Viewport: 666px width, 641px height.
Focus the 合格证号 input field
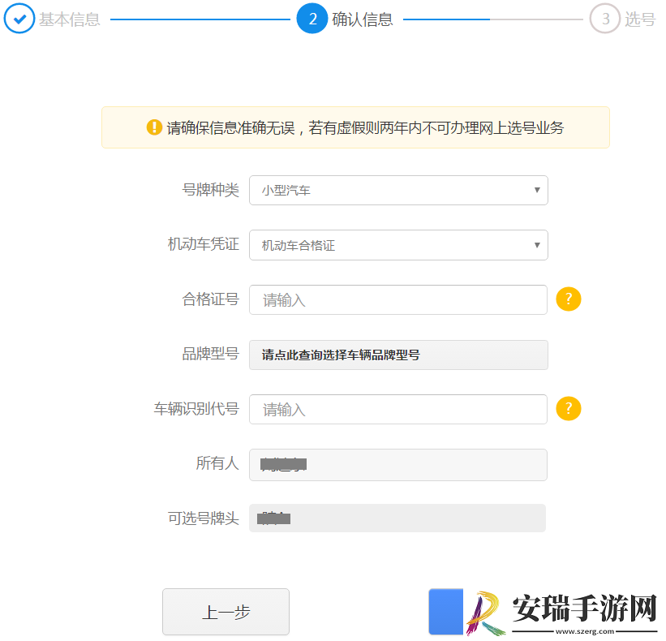pyautogui.click(x=398, y=300)
